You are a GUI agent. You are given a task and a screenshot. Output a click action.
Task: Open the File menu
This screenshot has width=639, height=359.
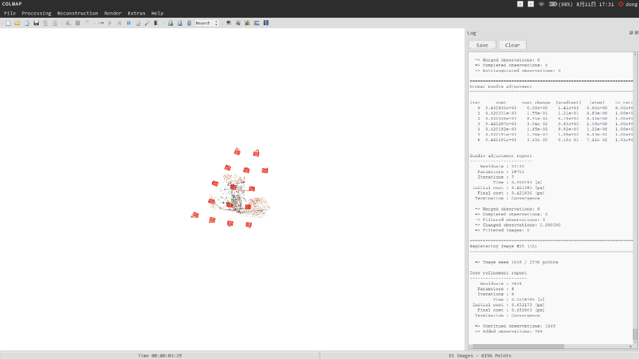[x=10, y=14]
